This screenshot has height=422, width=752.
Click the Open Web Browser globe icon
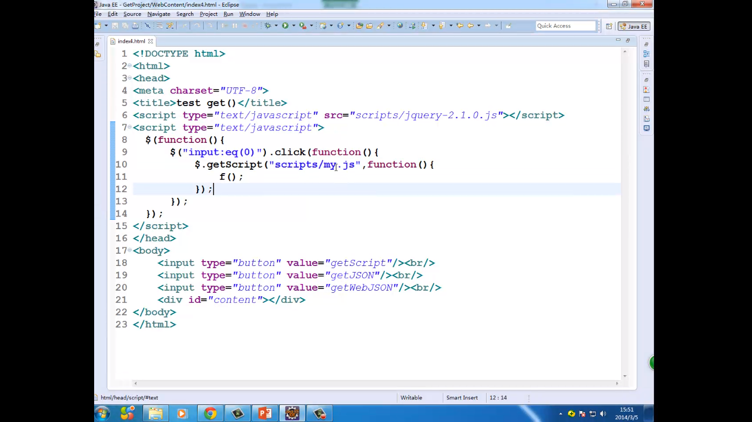[x=400, y=26]
